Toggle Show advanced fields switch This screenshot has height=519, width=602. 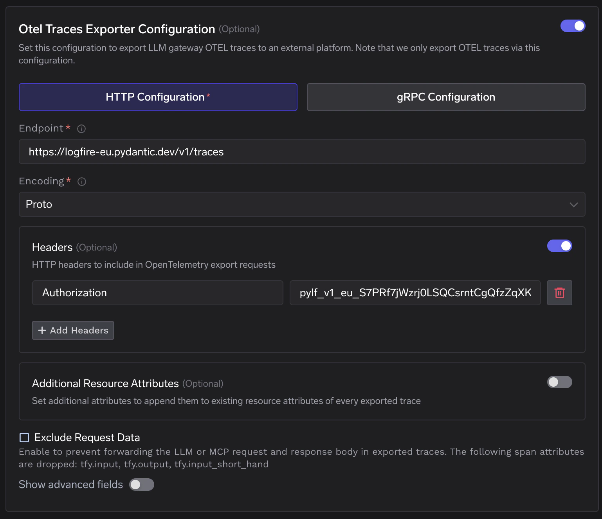[142, 485]
